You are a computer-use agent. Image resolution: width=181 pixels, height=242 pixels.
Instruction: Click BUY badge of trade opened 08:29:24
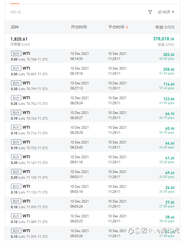click(x=16, y=98)
